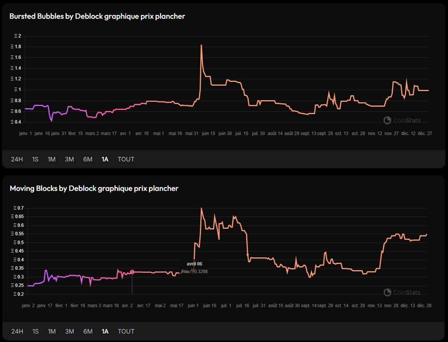Click the Moving Blocks by Deblock chart title

point(94,188)
